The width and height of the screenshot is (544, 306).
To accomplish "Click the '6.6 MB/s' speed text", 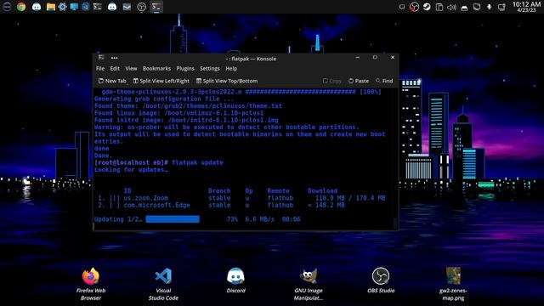I will [260, 219].
